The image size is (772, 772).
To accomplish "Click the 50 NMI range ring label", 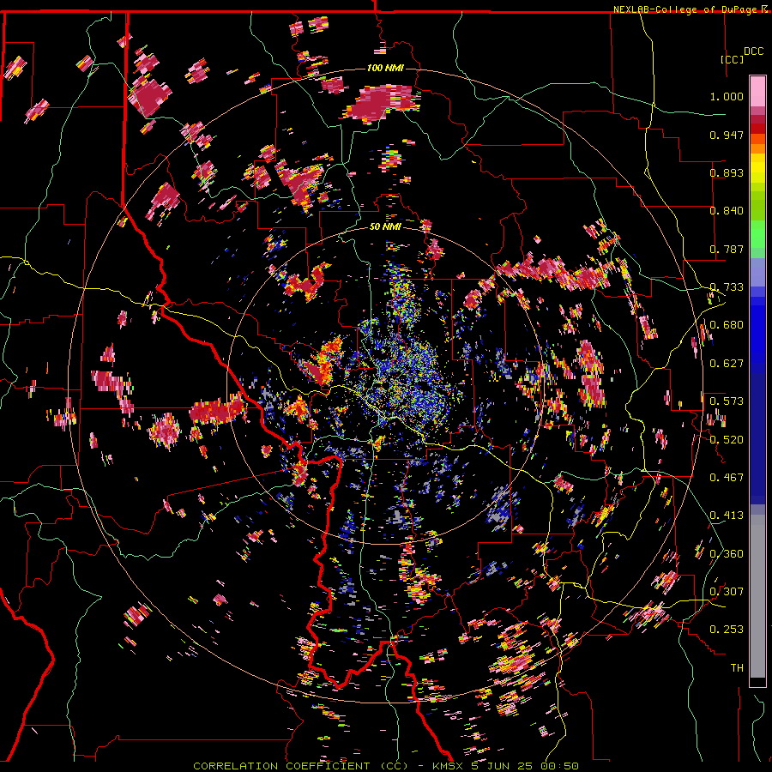I will tap(385, 227).
